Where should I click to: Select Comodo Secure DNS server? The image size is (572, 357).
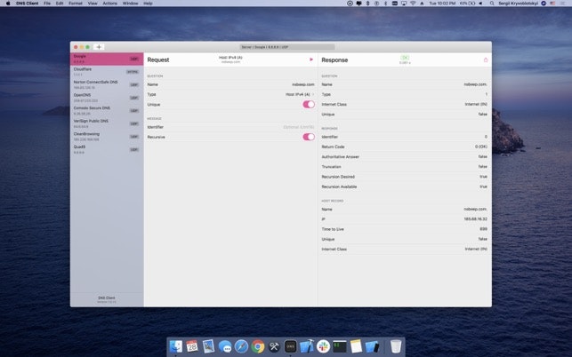[x=107, y=111]
